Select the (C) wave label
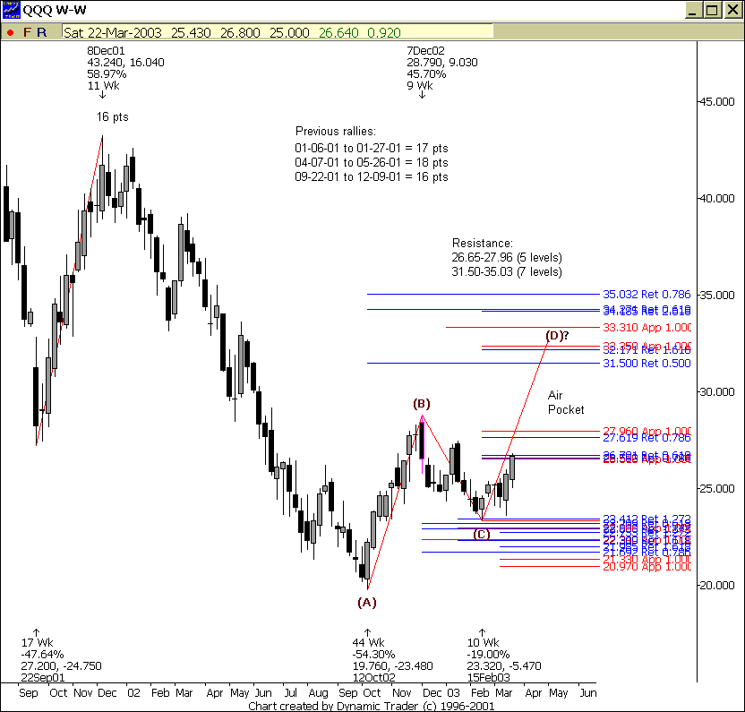Image resolution: width=745 pixels, height=712 pixels. click(x=482, y=535)
